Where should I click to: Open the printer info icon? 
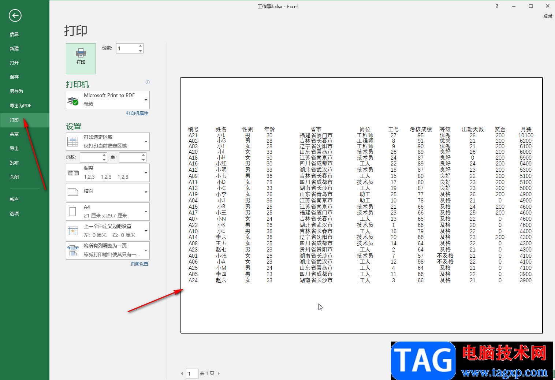coord(148,82)
